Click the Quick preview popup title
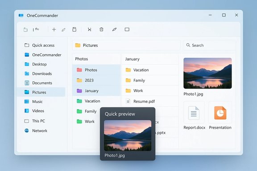Screen dimensions: 257x171 [x=120, y=114]
